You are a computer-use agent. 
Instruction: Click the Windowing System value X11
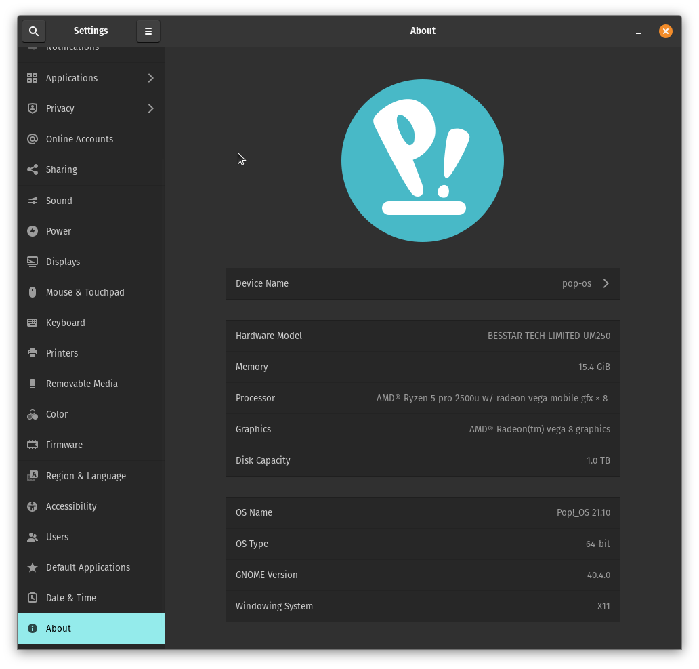tap(603, 606)
